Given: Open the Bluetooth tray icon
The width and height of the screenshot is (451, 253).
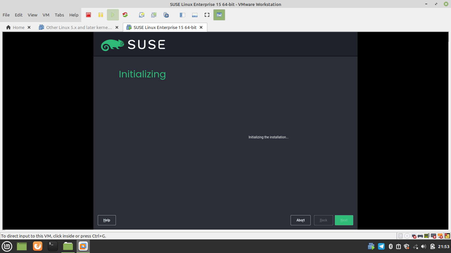Looking at the screenshot, I should click(x=390, y=246).
